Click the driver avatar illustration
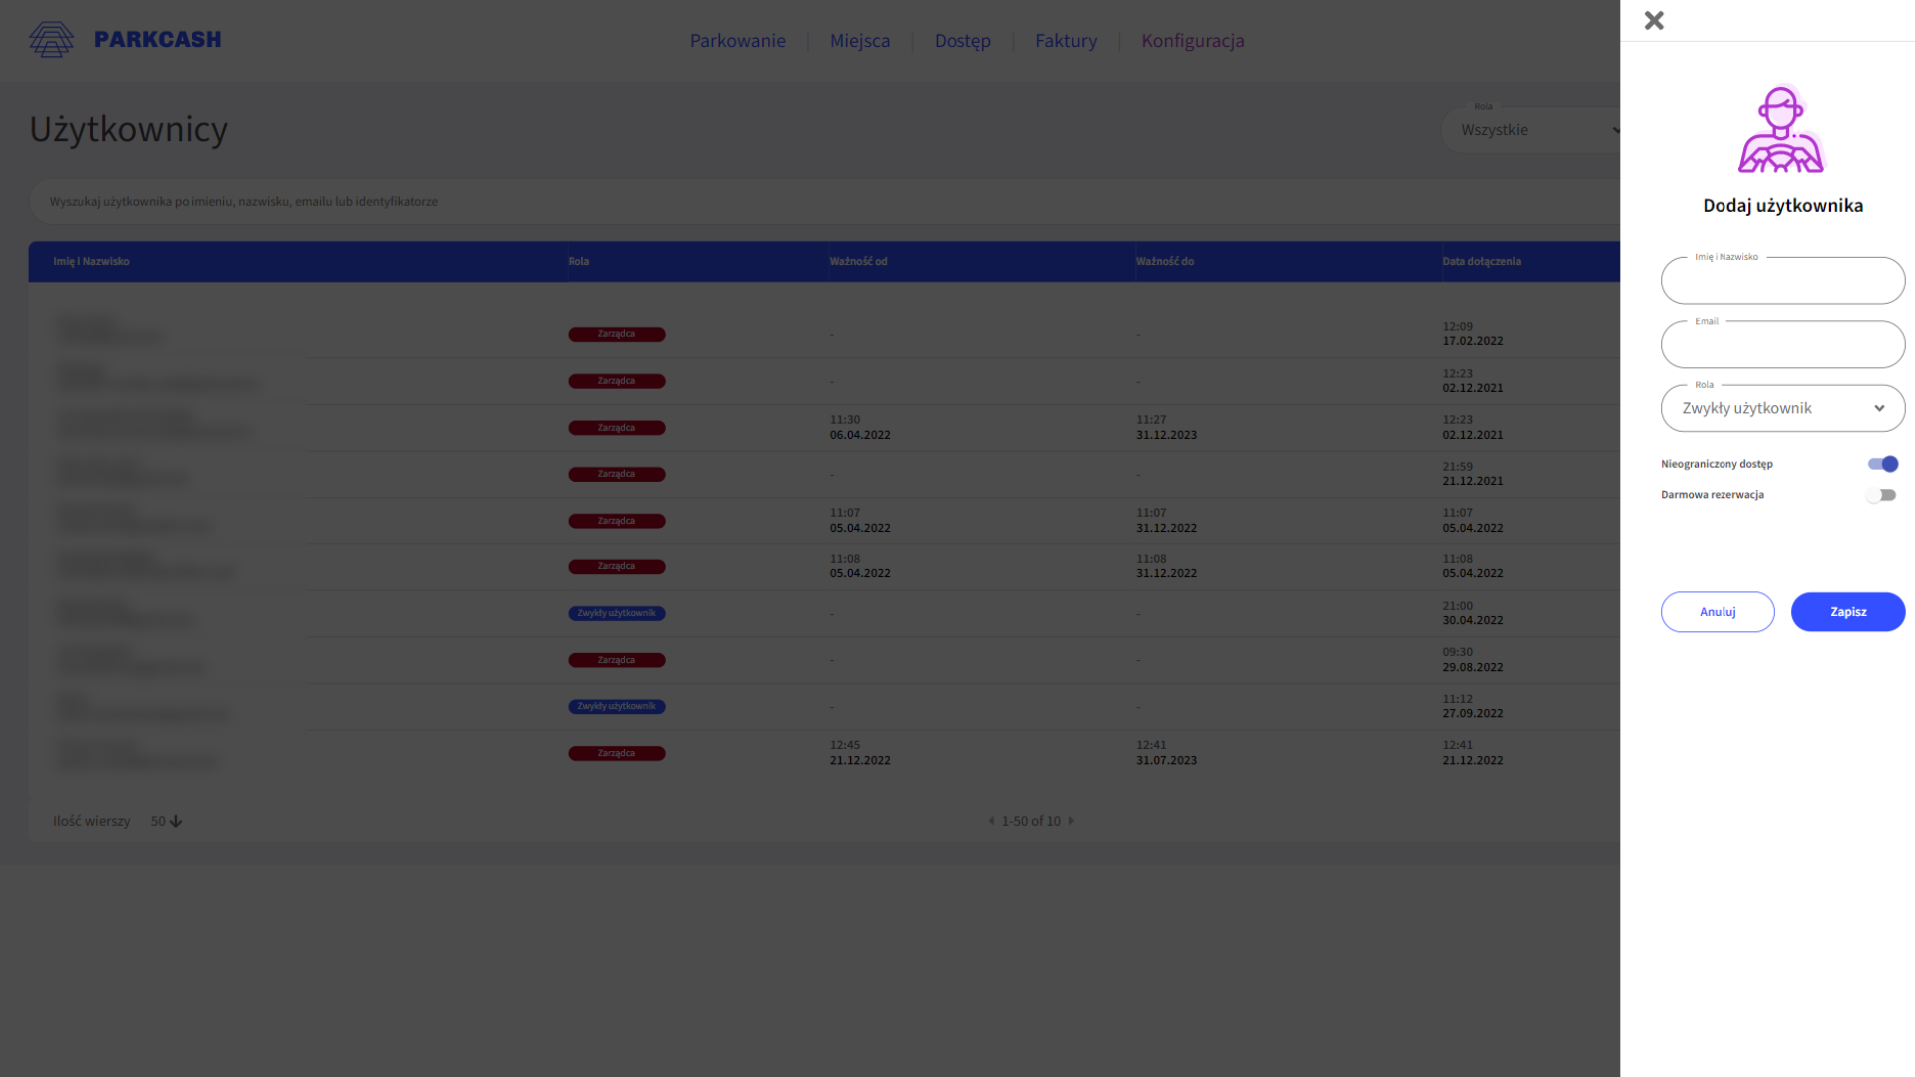Viewport: 1915px width, 1077px height. tap(1781, 130)
